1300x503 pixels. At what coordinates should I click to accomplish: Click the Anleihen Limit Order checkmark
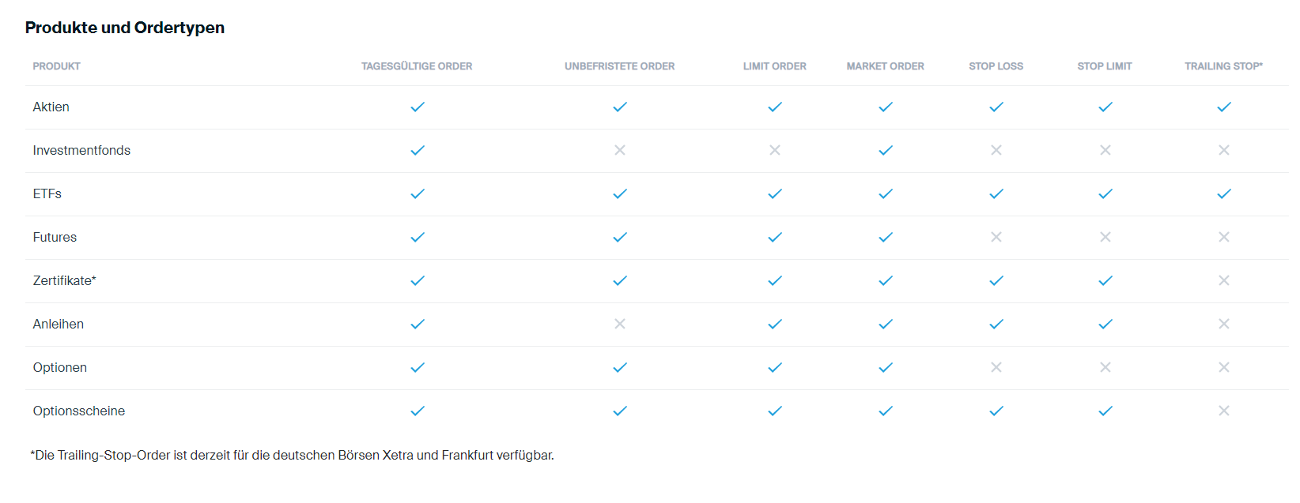[x=775, y=324]
